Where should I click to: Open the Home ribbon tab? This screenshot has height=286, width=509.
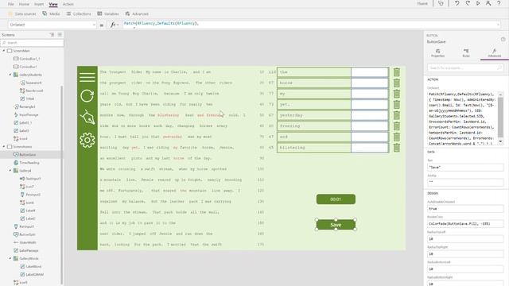[x=24, y=4]
